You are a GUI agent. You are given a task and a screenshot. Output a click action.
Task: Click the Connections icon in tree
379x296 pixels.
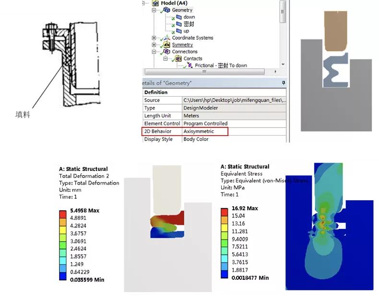[166, 51]
